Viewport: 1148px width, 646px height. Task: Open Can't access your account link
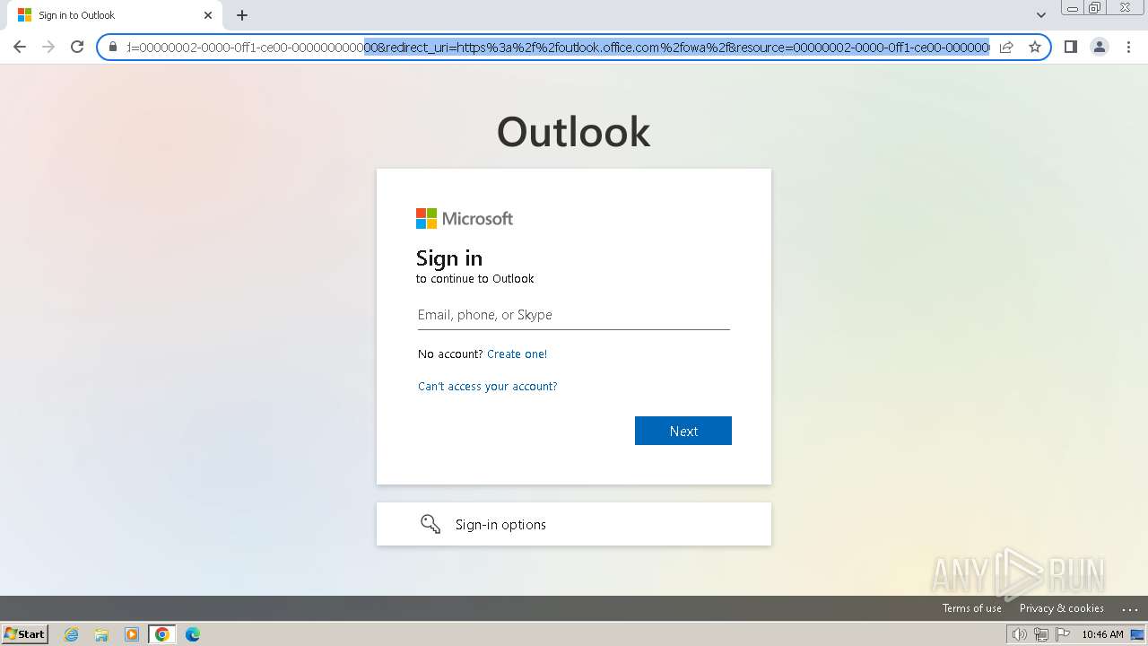487,386
